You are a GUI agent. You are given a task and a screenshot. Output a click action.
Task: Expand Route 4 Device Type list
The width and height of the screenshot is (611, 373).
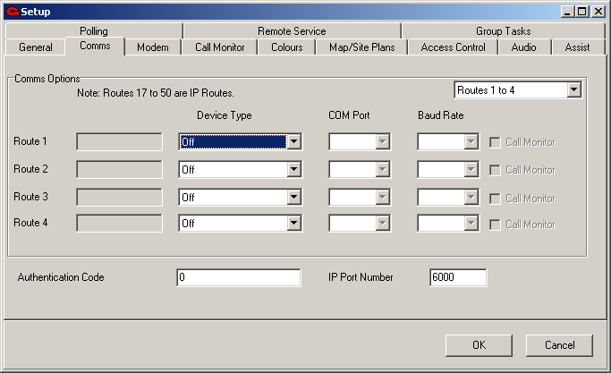(293, 225)
